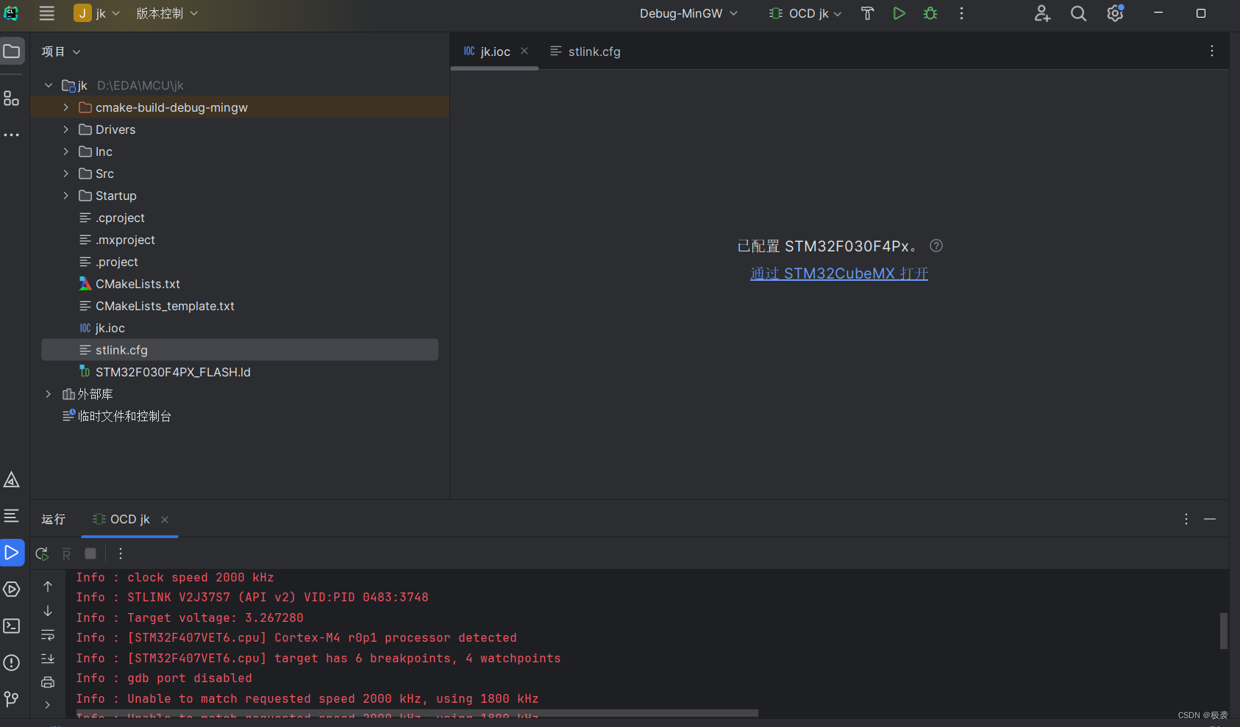
Task: Open IDE settings gear
Action: point(1115,13)
